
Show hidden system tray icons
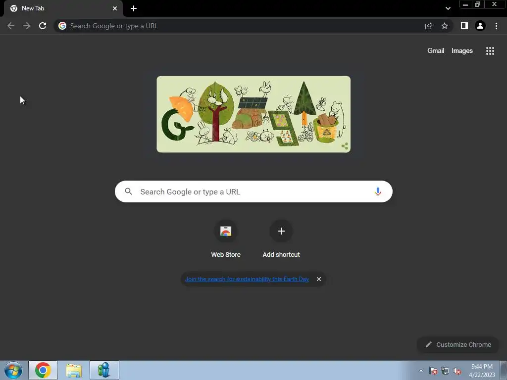[x=421, y=371]
